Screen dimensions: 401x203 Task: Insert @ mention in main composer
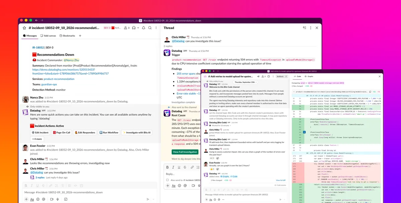(43, 199)
